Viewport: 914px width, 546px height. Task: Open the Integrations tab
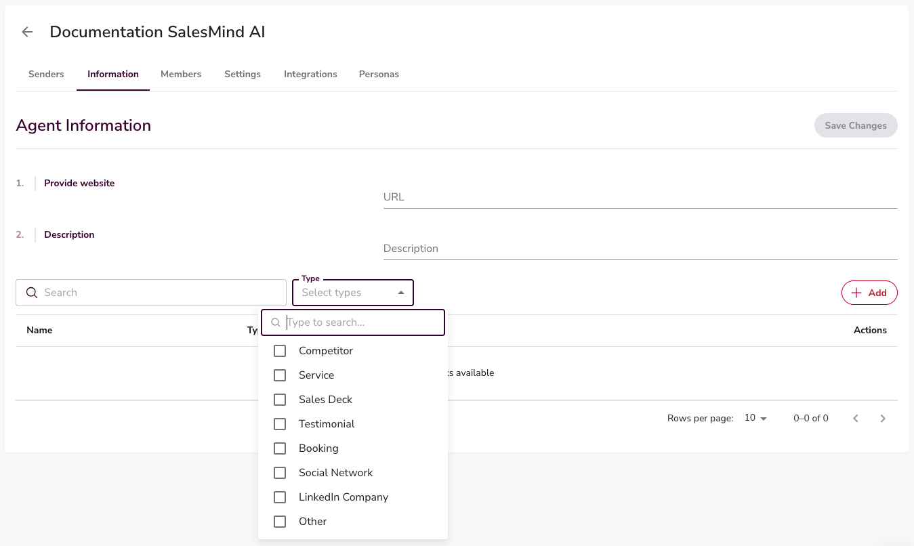pyautogui.click(x=310, y=75)
